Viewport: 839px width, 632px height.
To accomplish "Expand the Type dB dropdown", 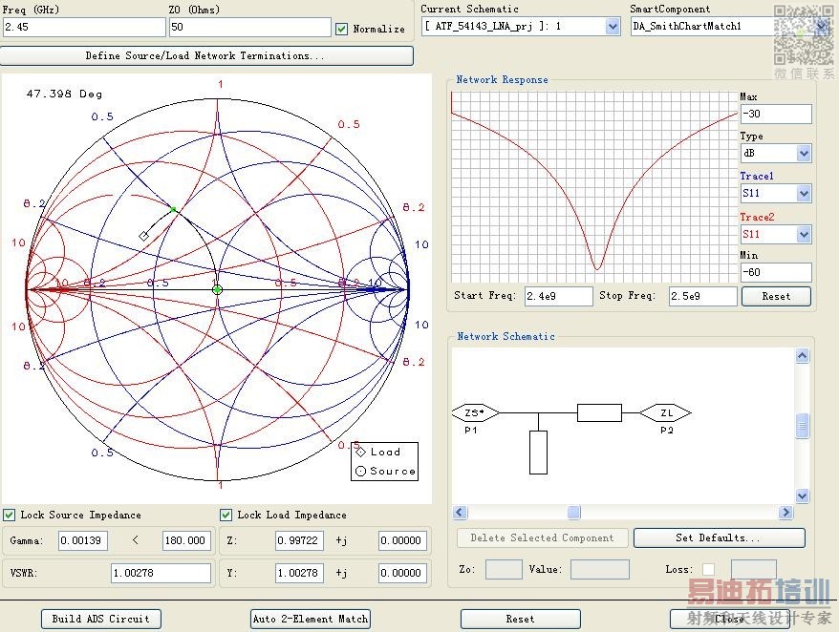I will [804, 154].
